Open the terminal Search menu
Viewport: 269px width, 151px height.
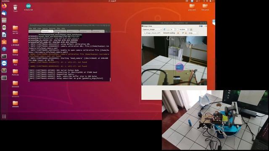[x=45, y=29]
